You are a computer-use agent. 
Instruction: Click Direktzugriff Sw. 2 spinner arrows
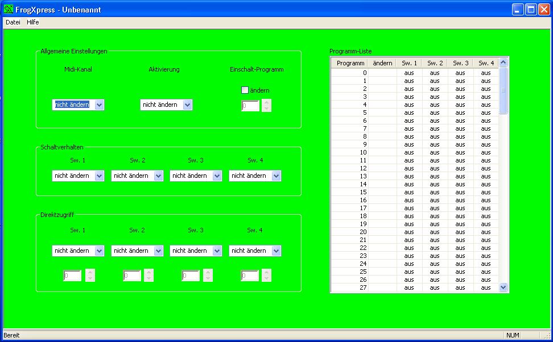[149, 276]
